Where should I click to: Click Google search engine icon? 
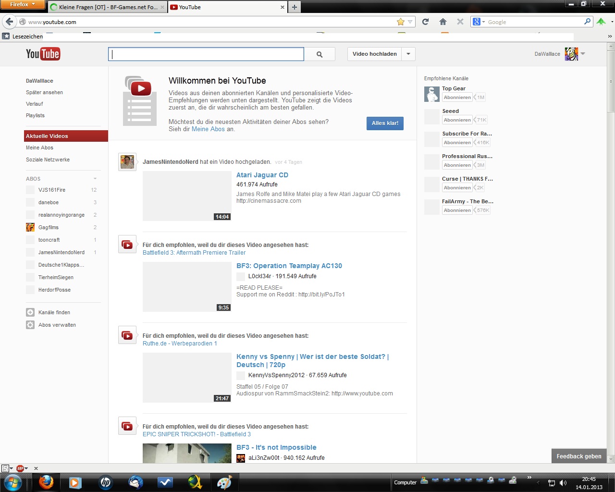476,22
